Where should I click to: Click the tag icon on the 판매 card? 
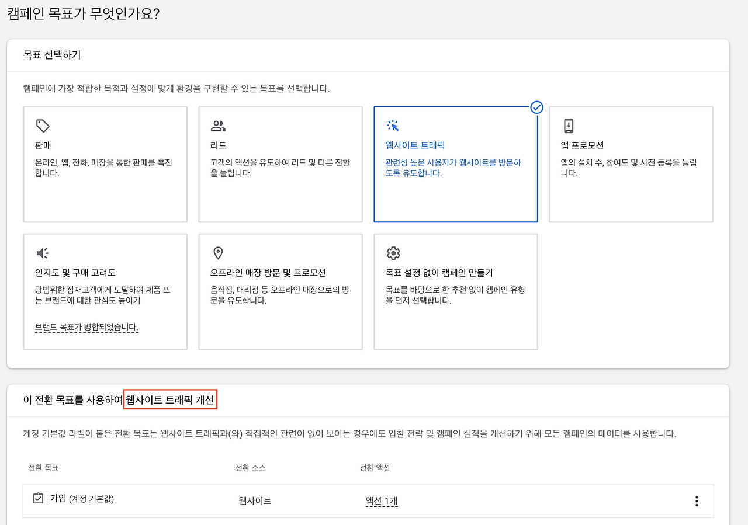click(43, 125)
